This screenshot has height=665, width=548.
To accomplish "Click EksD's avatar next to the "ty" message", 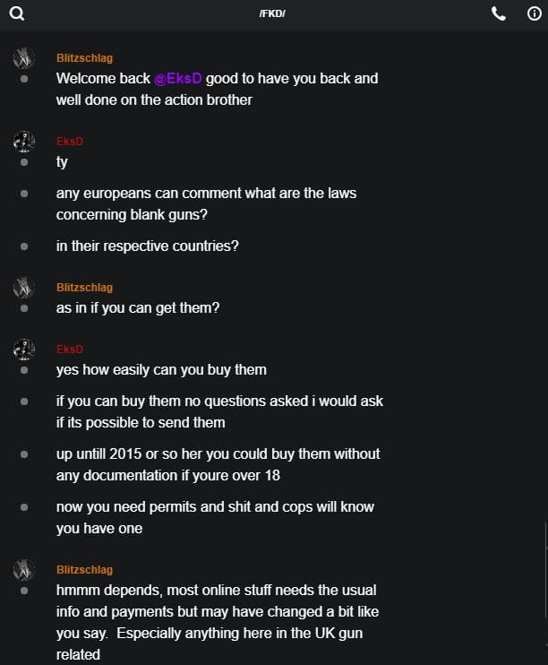I will click(x=23, y=142).
